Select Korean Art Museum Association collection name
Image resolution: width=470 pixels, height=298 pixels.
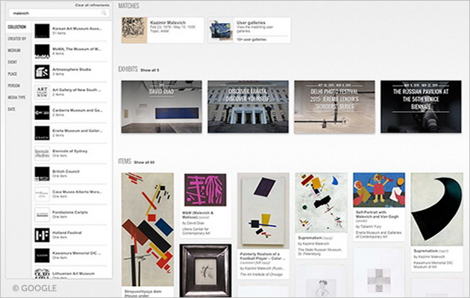coord(77,29)
